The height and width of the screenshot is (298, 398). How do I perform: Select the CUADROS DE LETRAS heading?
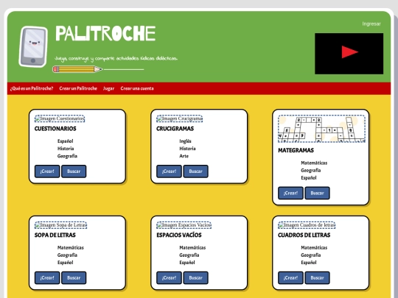[304, 235]
